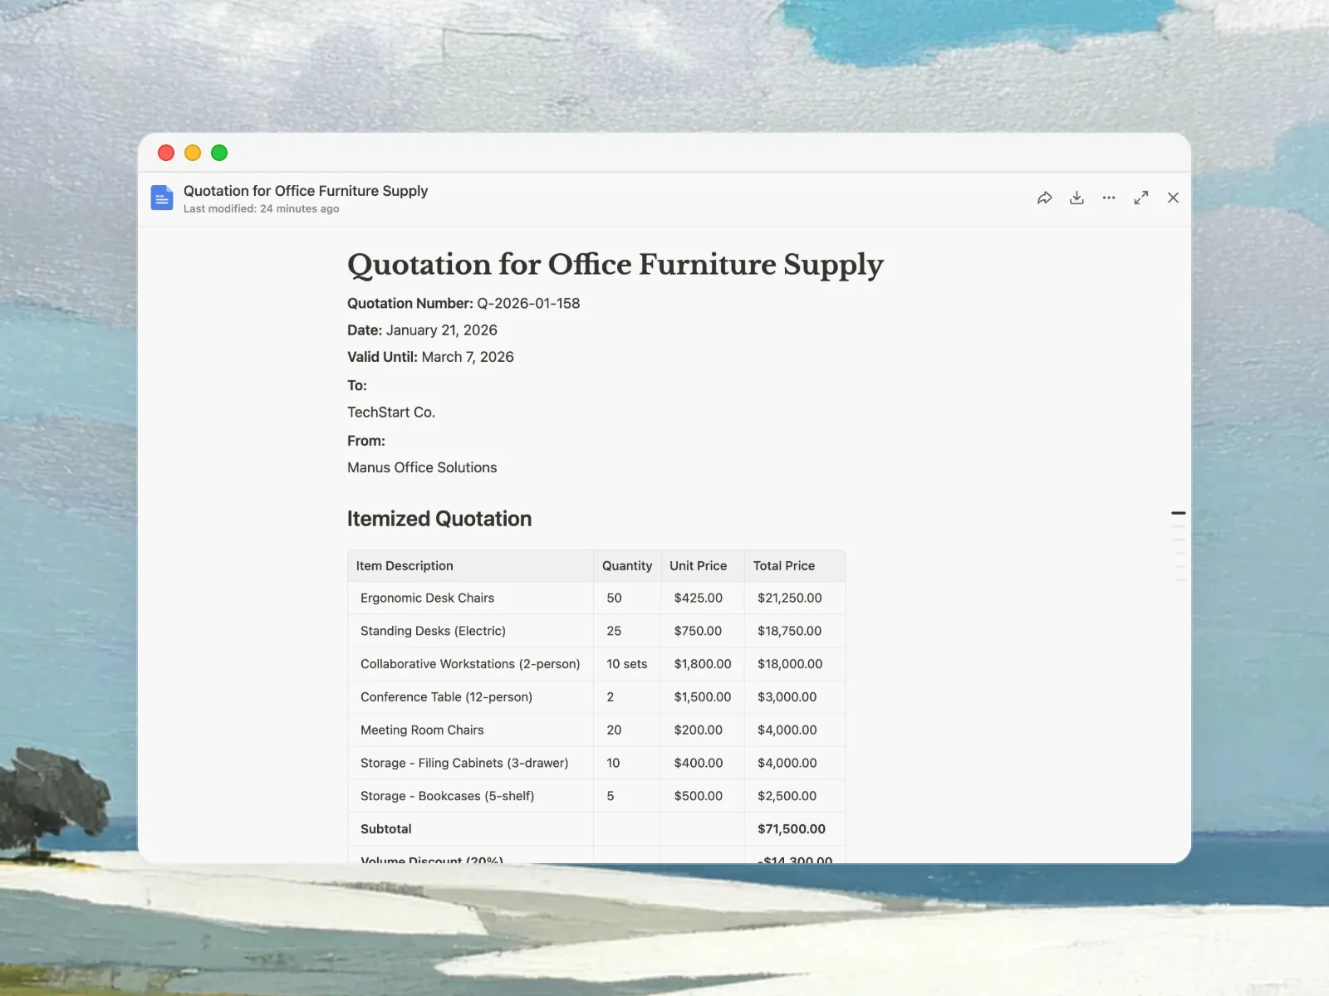
Task: Click the active section marker in the outline
Action: [1179, 512]
